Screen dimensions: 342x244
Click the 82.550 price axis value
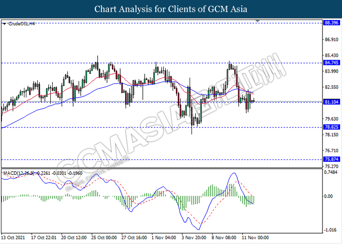(332, 87)
